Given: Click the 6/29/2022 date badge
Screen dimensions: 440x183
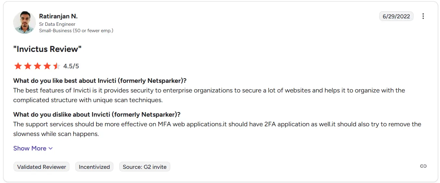Looking at the screenshot, I should 396,16.
